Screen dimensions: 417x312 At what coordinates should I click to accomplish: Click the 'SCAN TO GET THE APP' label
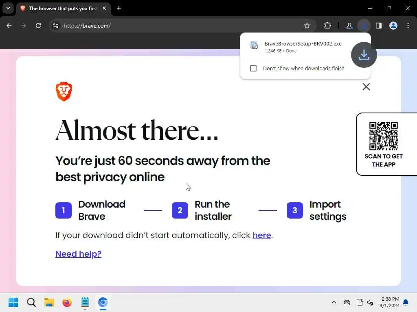(x=384, y=160)
